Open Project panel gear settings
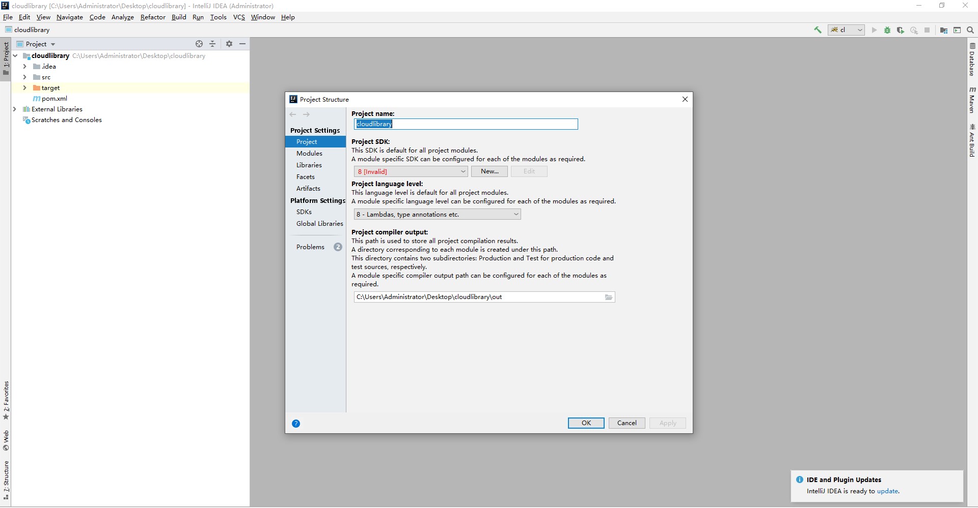This screenshot has height=508, width=978. [x=229, y=44]
